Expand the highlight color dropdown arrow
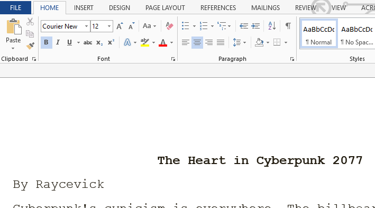This screenshot has height=208, width=375. pyautogui.click(x=153, y=43)
